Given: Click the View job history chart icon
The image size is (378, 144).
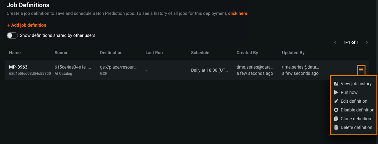Looking at the screenshot, I should (336, 84).
